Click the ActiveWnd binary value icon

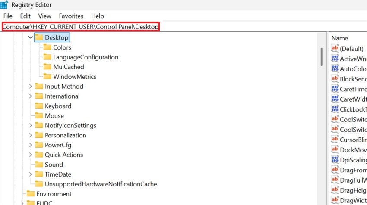click(335, 59)
